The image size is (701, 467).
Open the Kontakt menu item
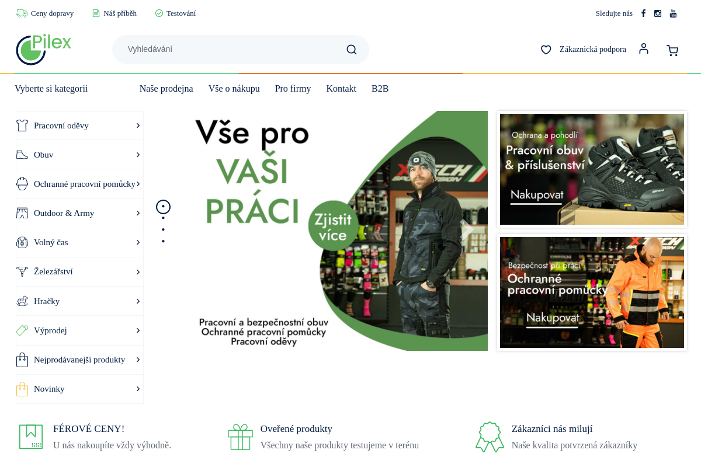[x=341, y=88]
